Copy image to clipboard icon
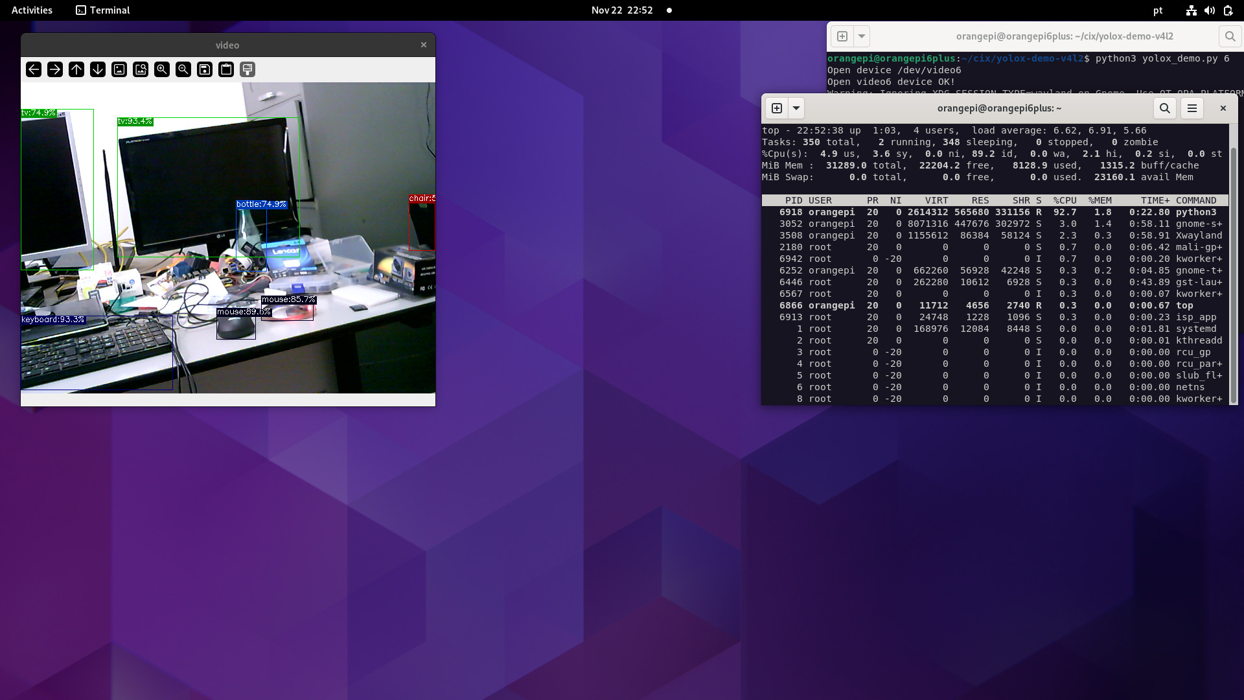 [226, 69]
